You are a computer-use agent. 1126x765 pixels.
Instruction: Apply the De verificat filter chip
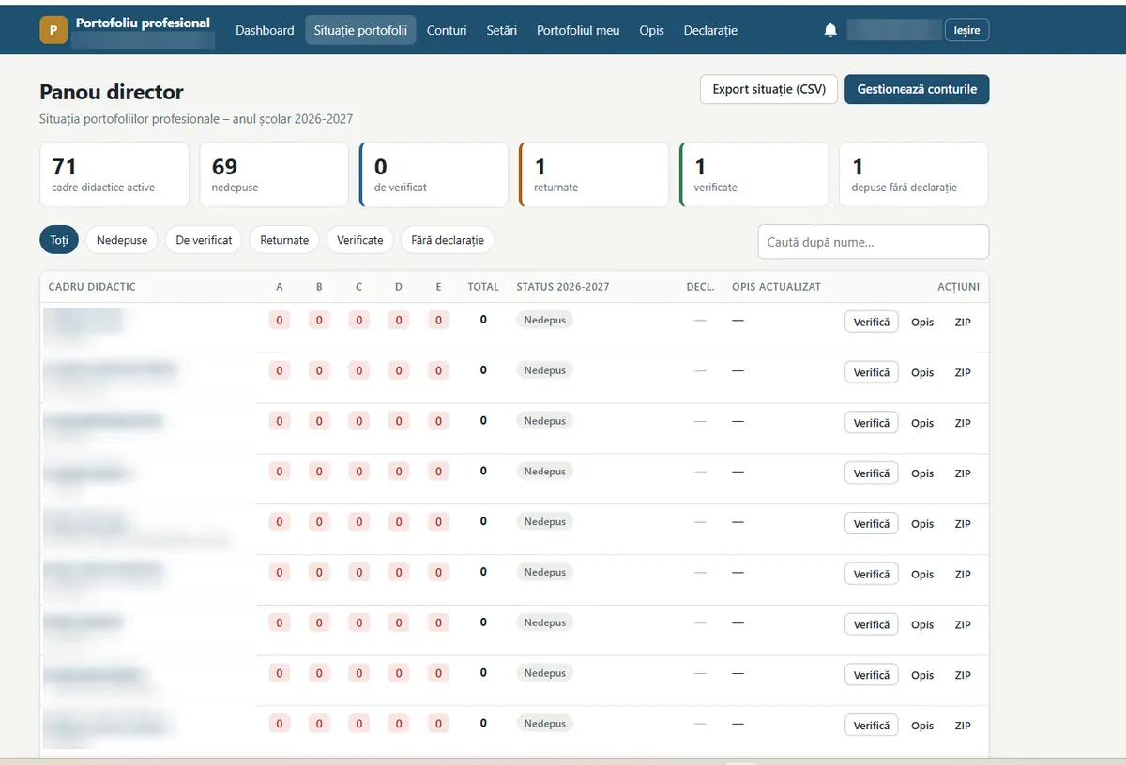(204, 240)
